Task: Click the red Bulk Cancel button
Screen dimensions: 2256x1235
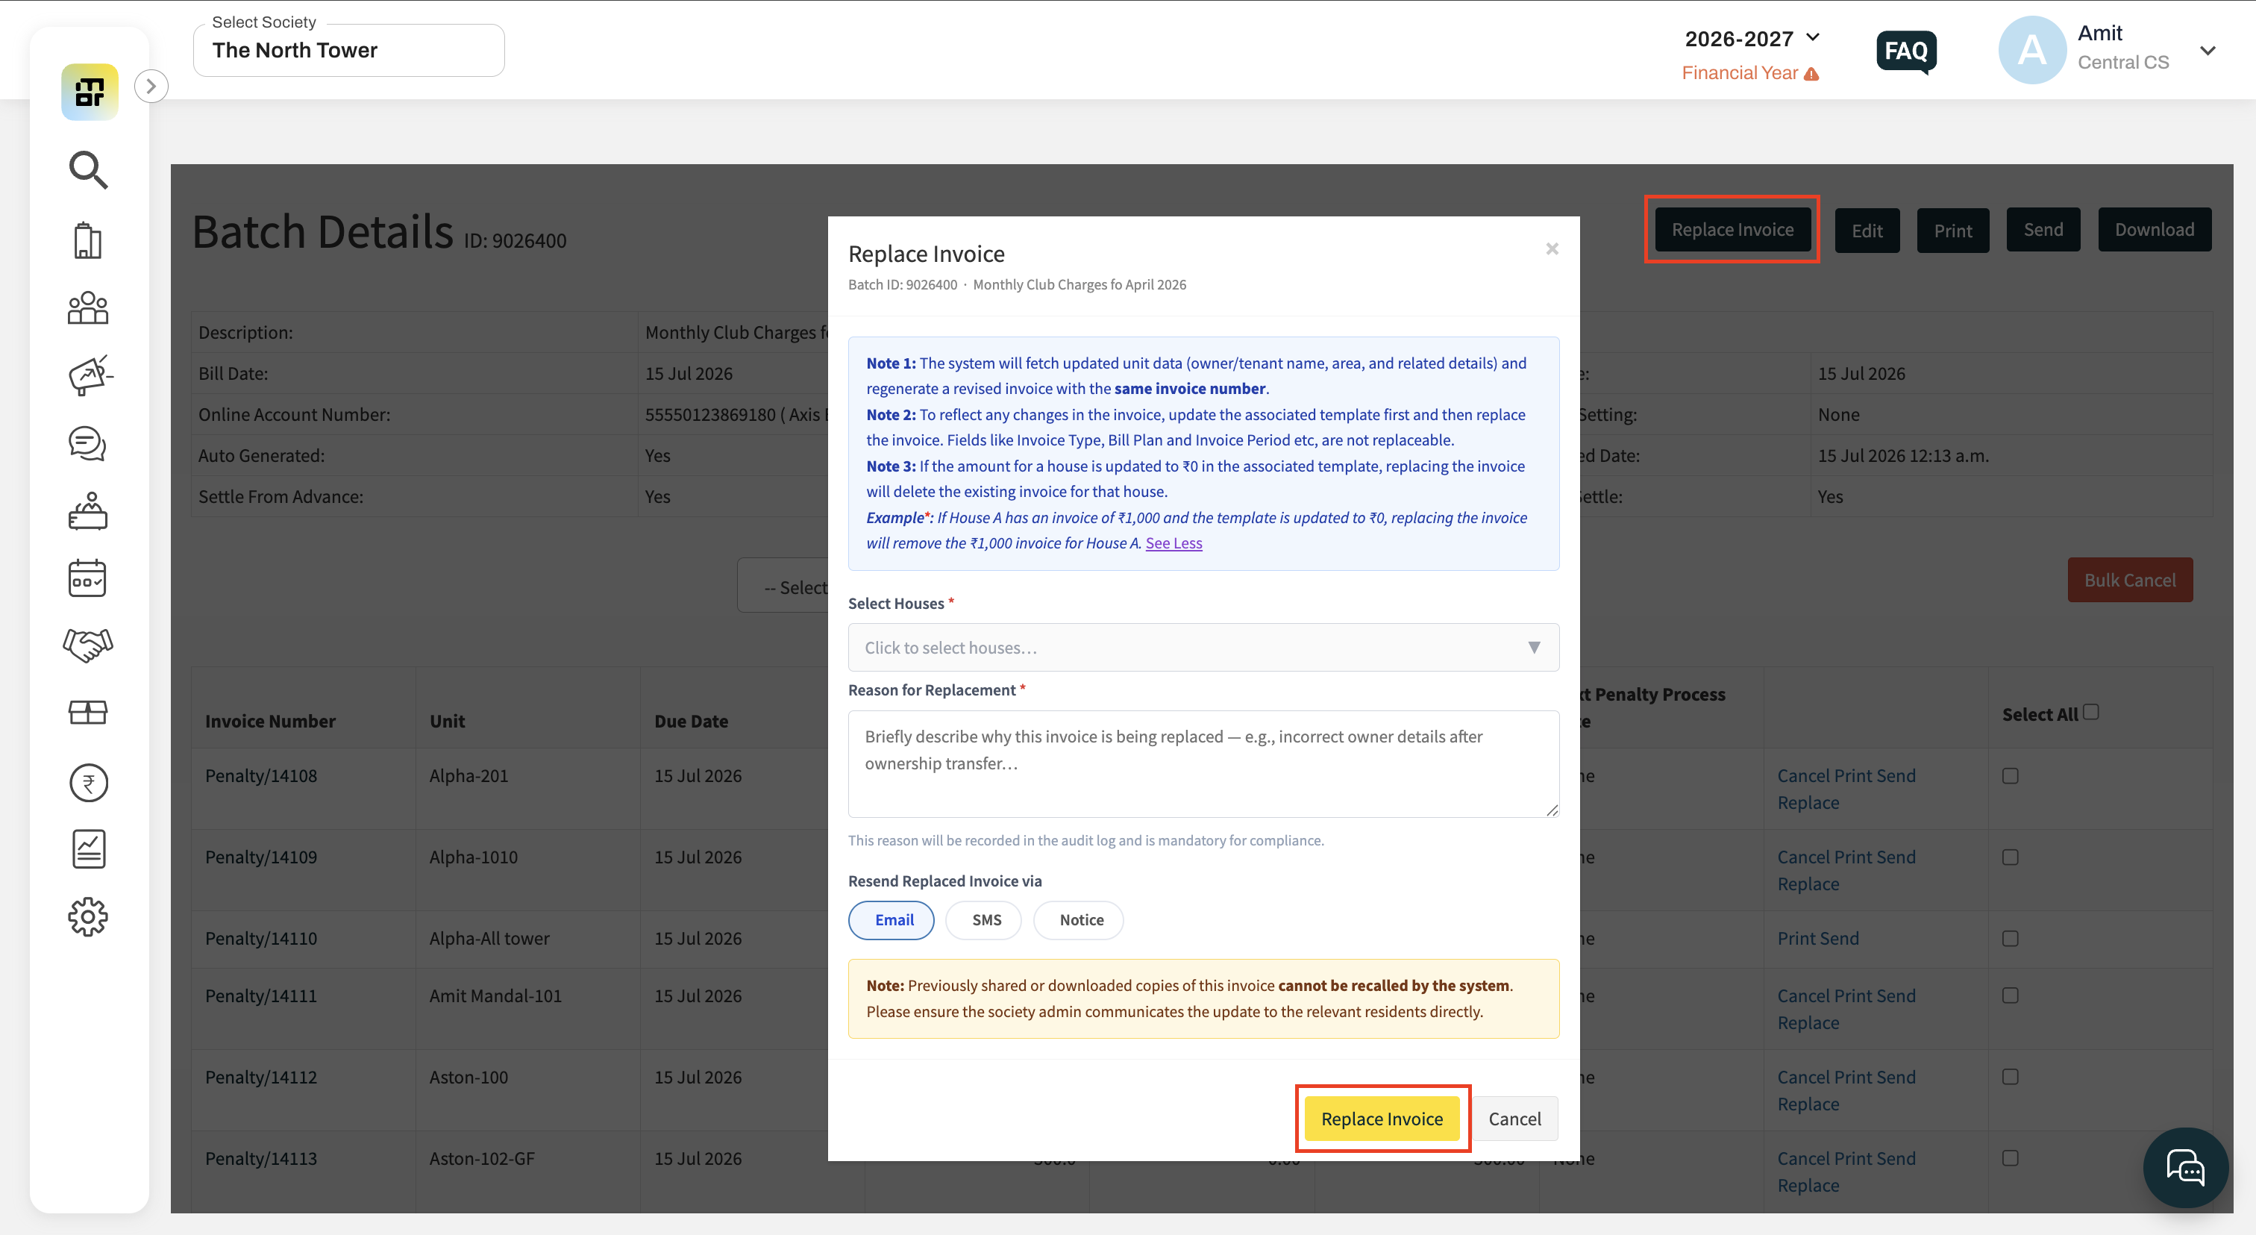Action: (2130, 580)
